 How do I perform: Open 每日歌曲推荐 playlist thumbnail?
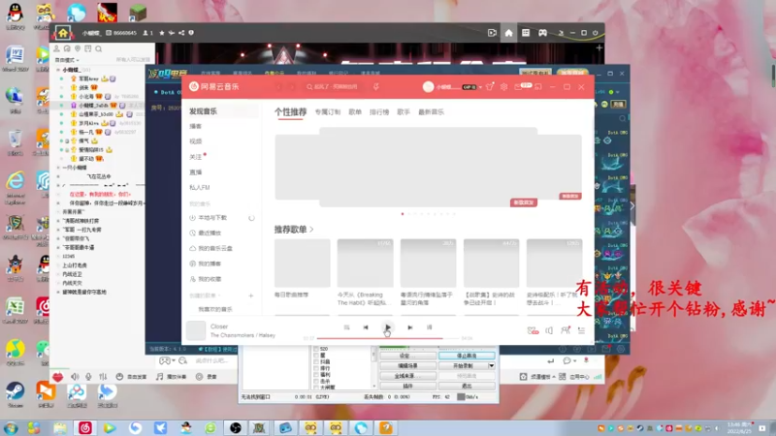coord(303,263)
